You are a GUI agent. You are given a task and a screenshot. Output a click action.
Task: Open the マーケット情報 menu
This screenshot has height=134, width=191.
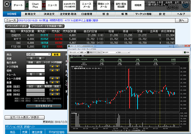click(143, 14)
